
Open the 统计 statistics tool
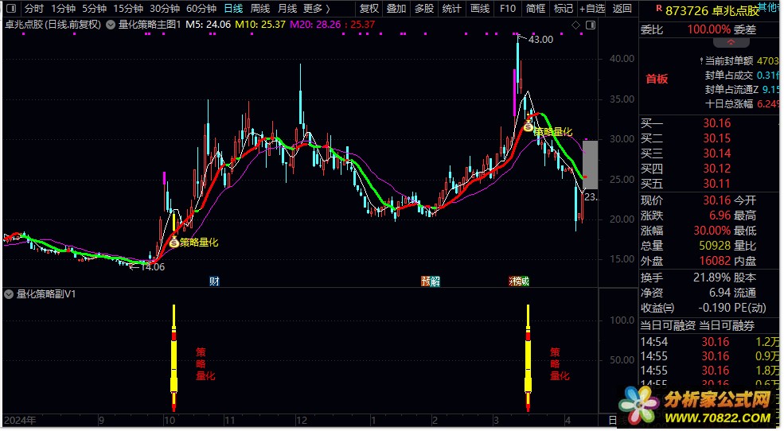451,9
